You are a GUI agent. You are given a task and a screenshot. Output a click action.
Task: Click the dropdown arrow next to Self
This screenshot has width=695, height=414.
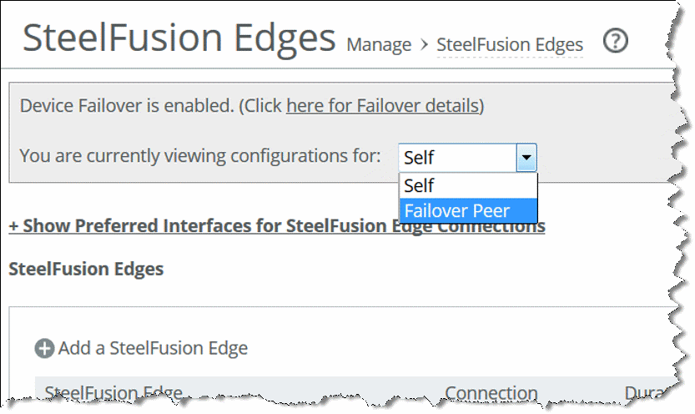(x=526, y=158)
